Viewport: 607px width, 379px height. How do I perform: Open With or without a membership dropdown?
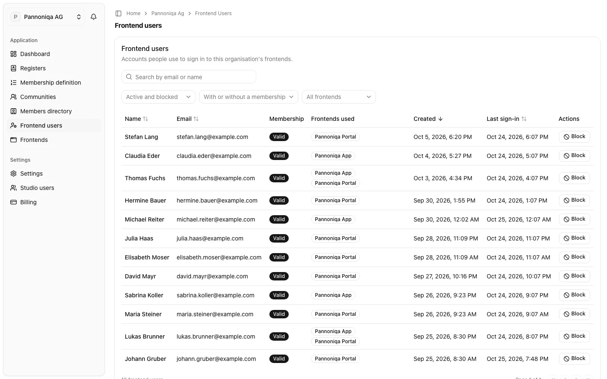pos(249,97)
